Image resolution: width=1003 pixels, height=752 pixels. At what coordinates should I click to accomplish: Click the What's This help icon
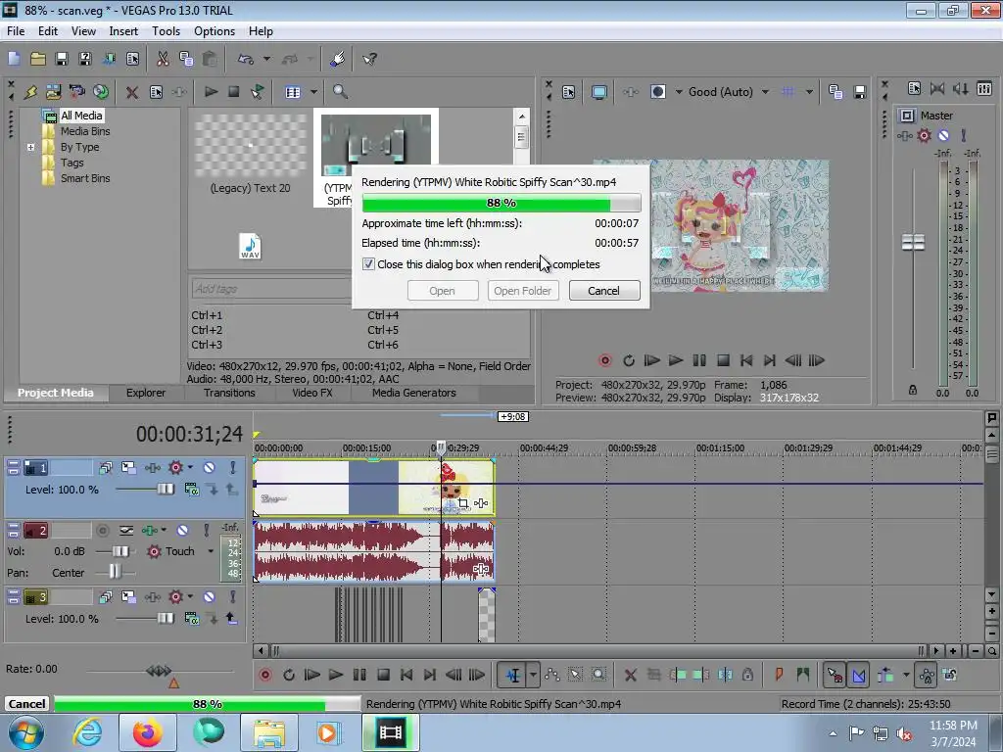(369, 59)
